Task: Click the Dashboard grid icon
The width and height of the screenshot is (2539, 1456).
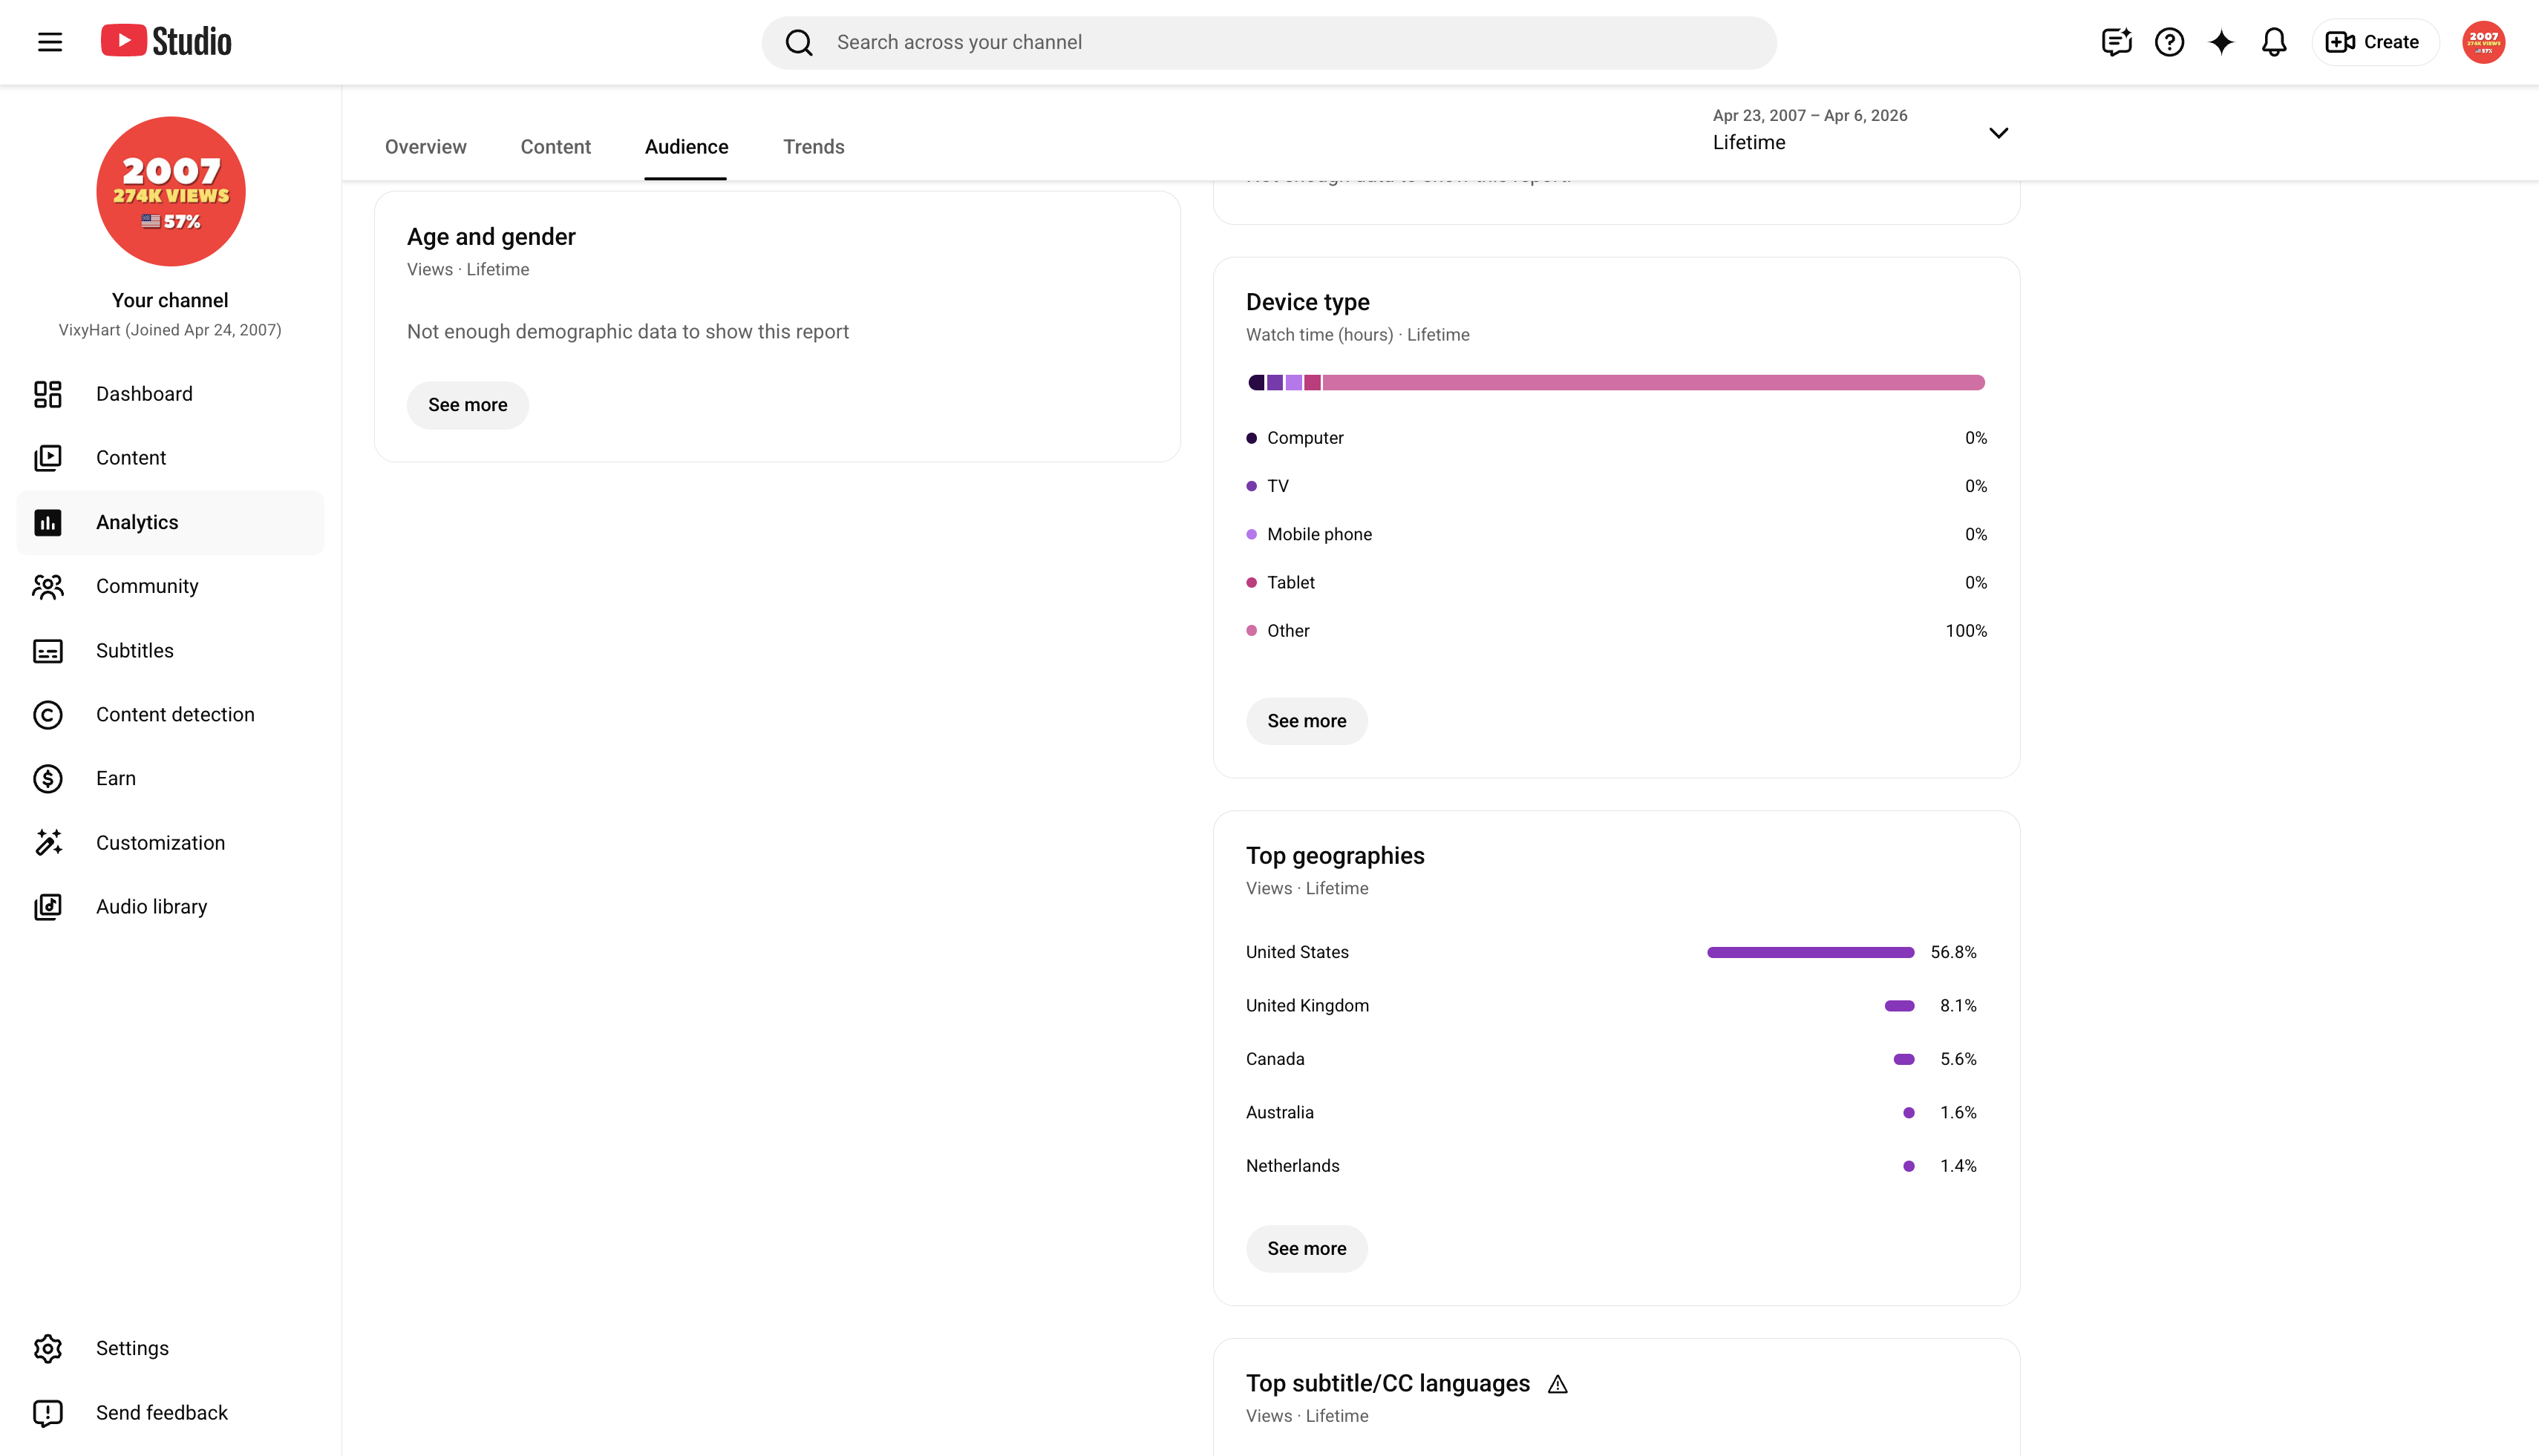Action: [48, 394]
